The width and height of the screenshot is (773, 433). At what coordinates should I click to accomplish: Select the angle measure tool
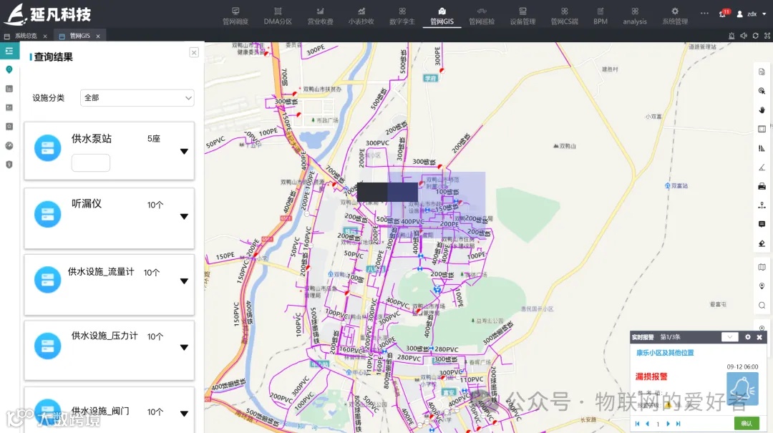point(762,167)
